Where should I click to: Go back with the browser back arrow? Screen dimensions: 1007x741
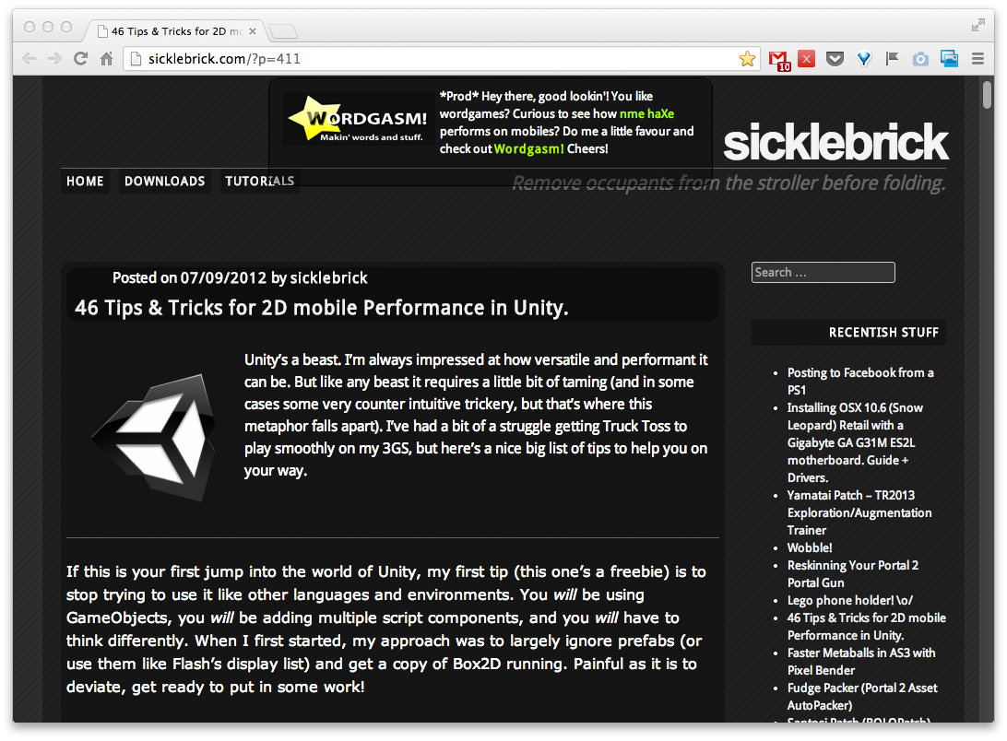29,59
